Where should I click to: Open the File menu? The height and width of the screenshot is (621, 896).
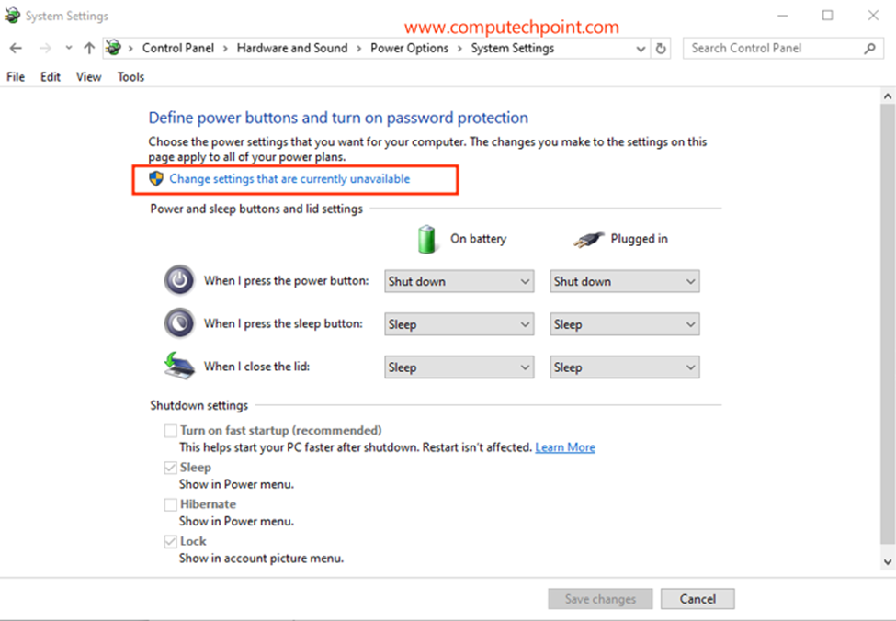(16, 76)
